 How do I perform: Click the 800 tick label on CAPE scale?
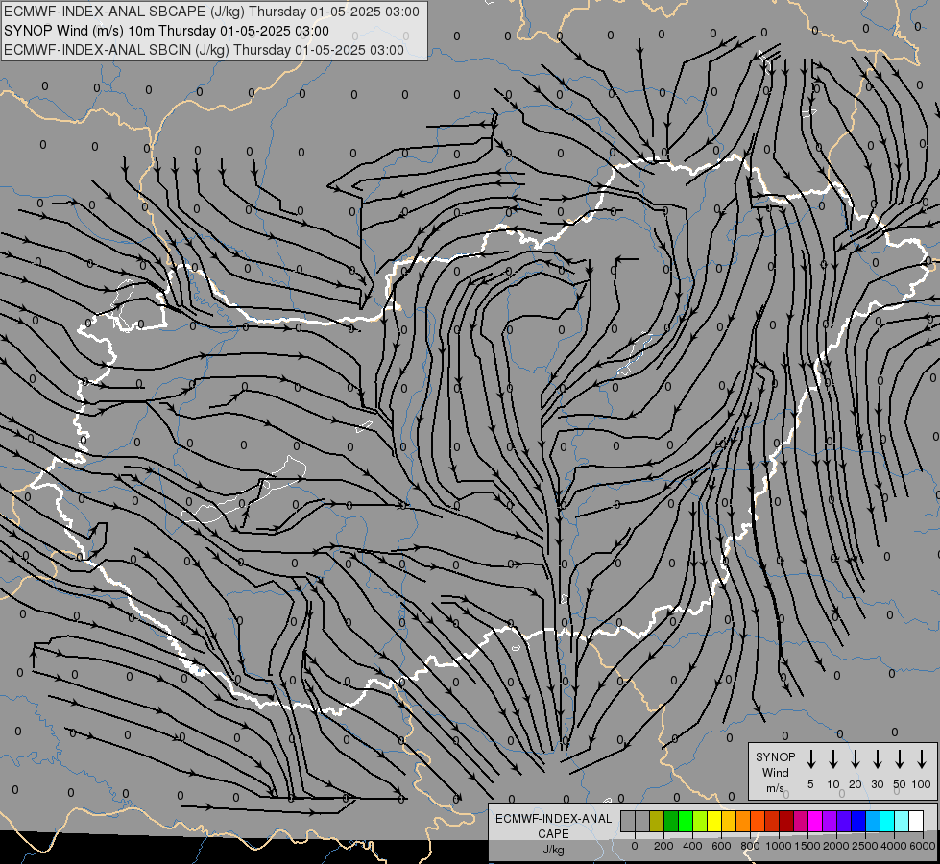pos(750,846)
